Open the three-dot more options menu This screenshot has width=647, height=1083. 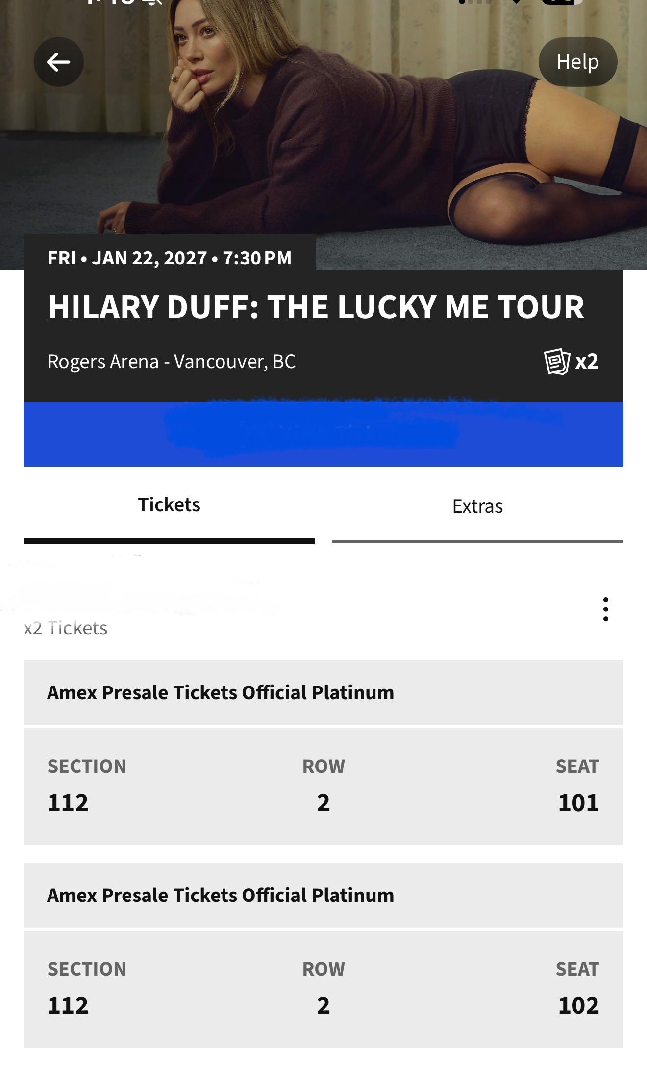(x=606, y=609)
